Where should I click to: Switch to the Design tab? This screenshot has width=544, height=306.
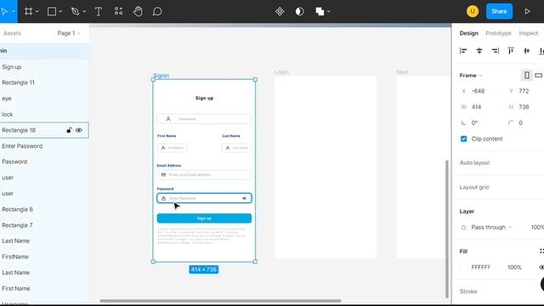tap(468, 33)
